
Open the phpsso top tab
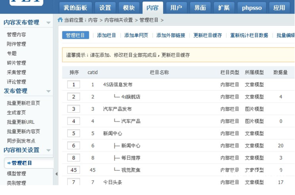[252, 8]
